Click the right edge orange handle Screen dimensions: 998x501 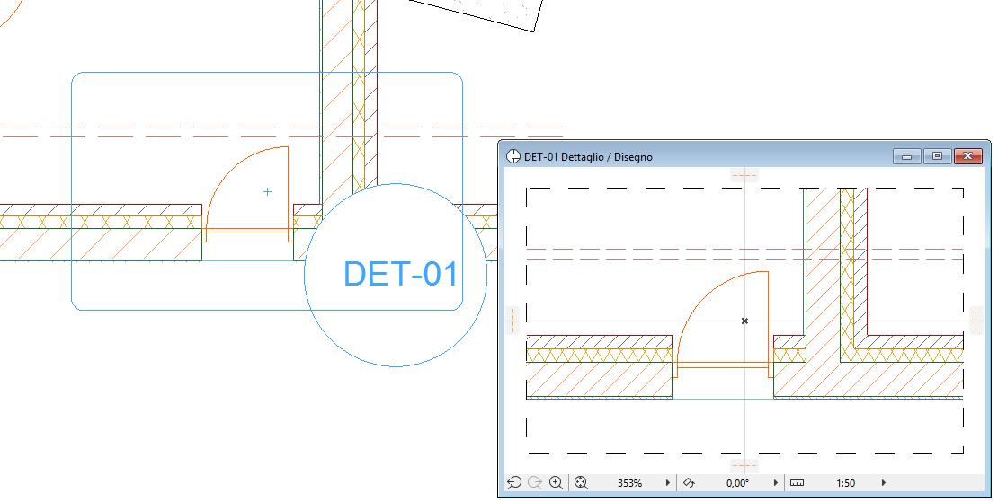pyautogui.click(x=976, y=320)
